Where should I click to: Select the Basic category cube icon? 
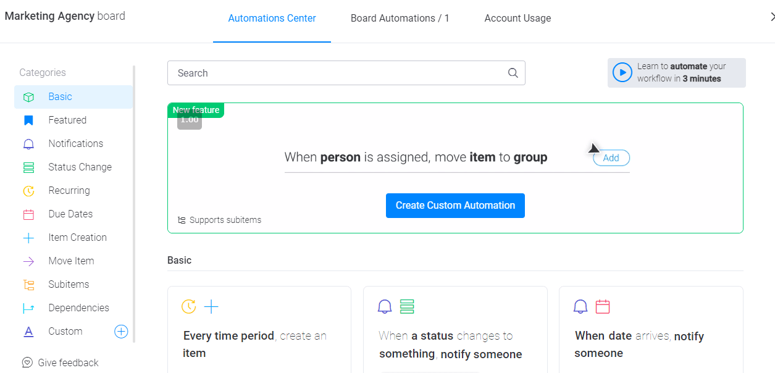(28, 97)
